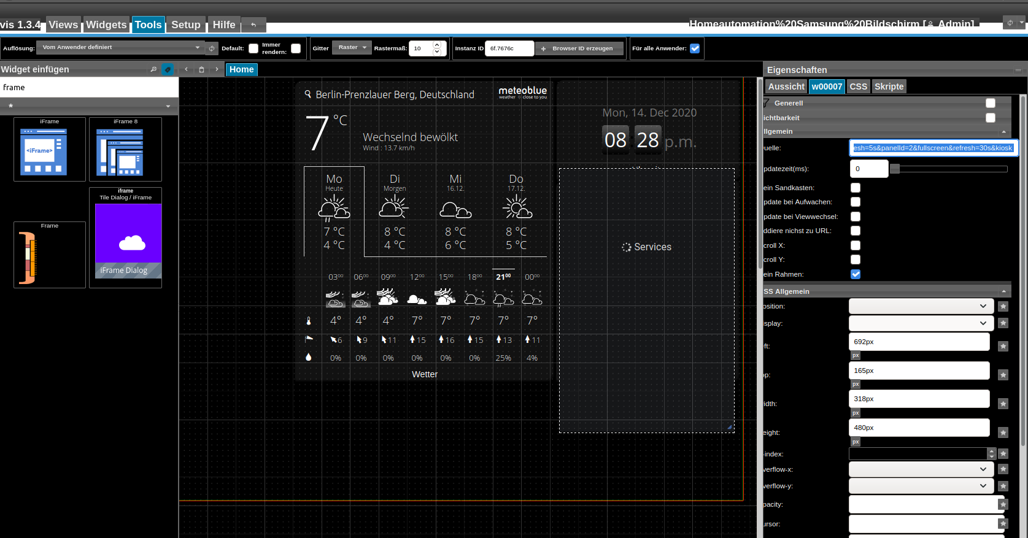Image resolution: width=1028 pixels, height=538 pixels.
Task: Open the Auflösung resolution dropdown
Action: coord(120,47)
